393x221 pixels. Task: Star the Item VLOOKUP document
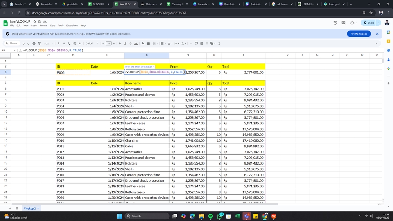coord(34,21)
